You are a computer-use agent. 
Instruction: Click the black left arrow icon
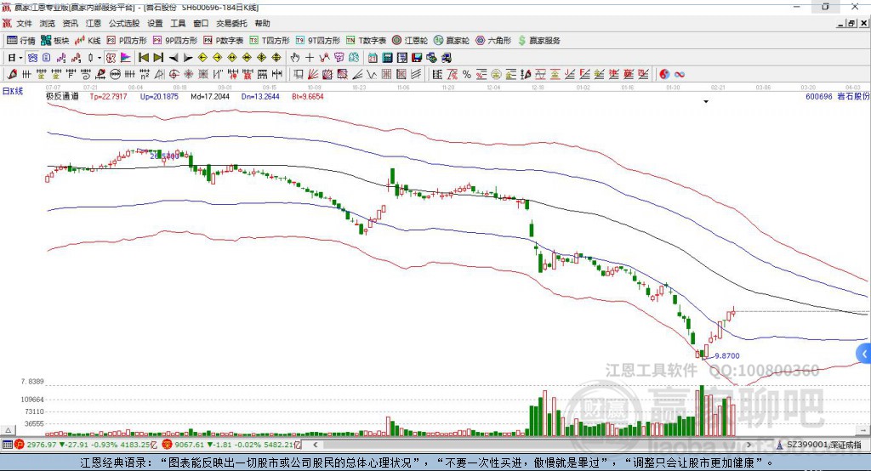[174, 58]
